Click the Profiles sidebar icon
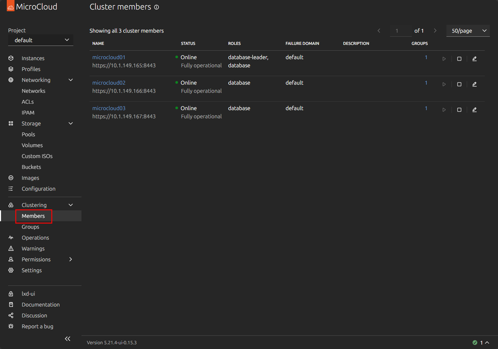The width and height of the screenshot is (498, 349). click(x=11, y=69)
